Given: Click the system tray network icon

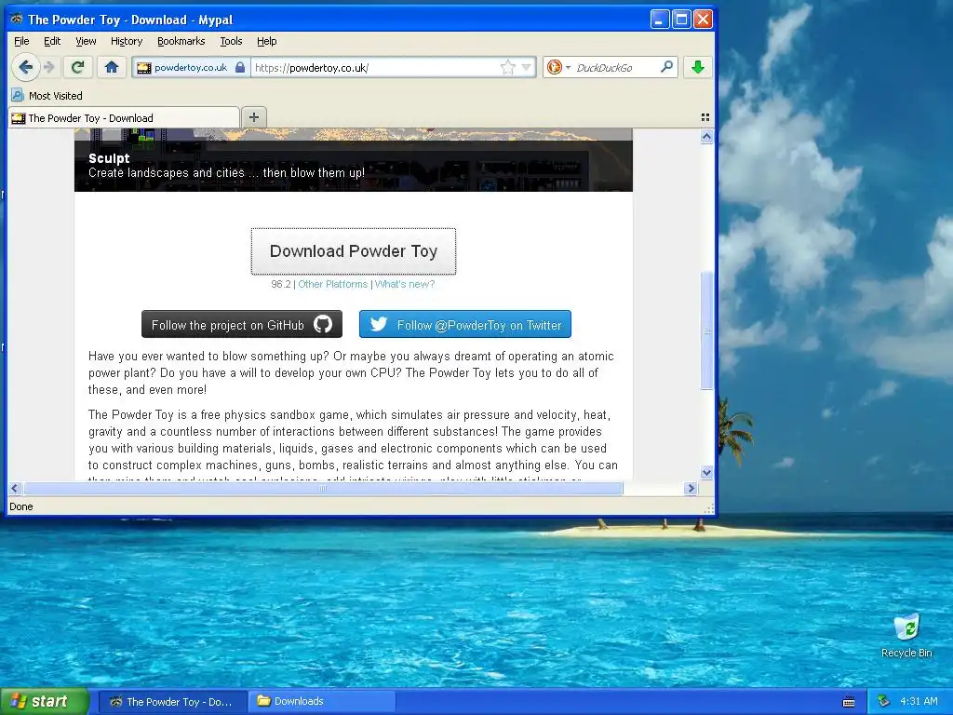Looking at the screenshot, I should point(884,702).
